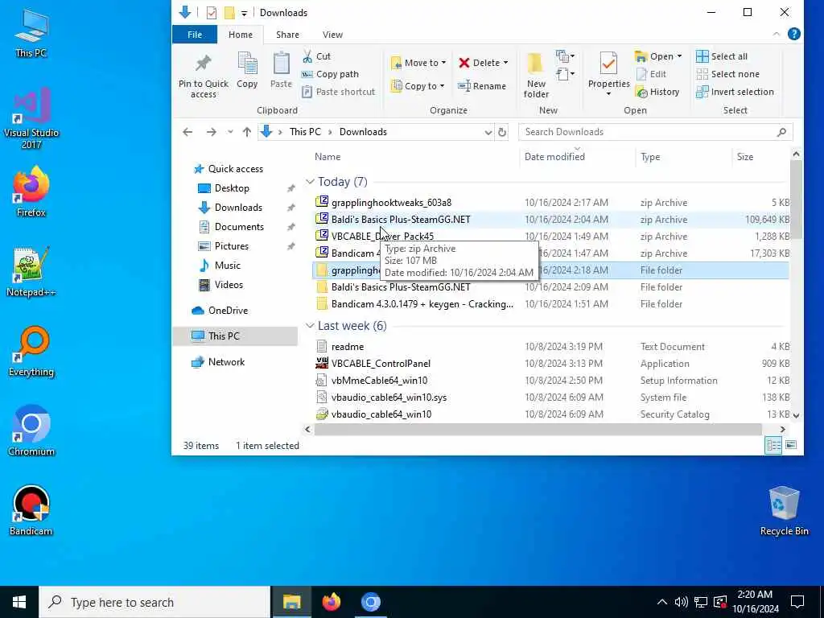Click the Edit button in ribbon
The image size is (824, 618).
pyautogui.click(x=651, y=74)
